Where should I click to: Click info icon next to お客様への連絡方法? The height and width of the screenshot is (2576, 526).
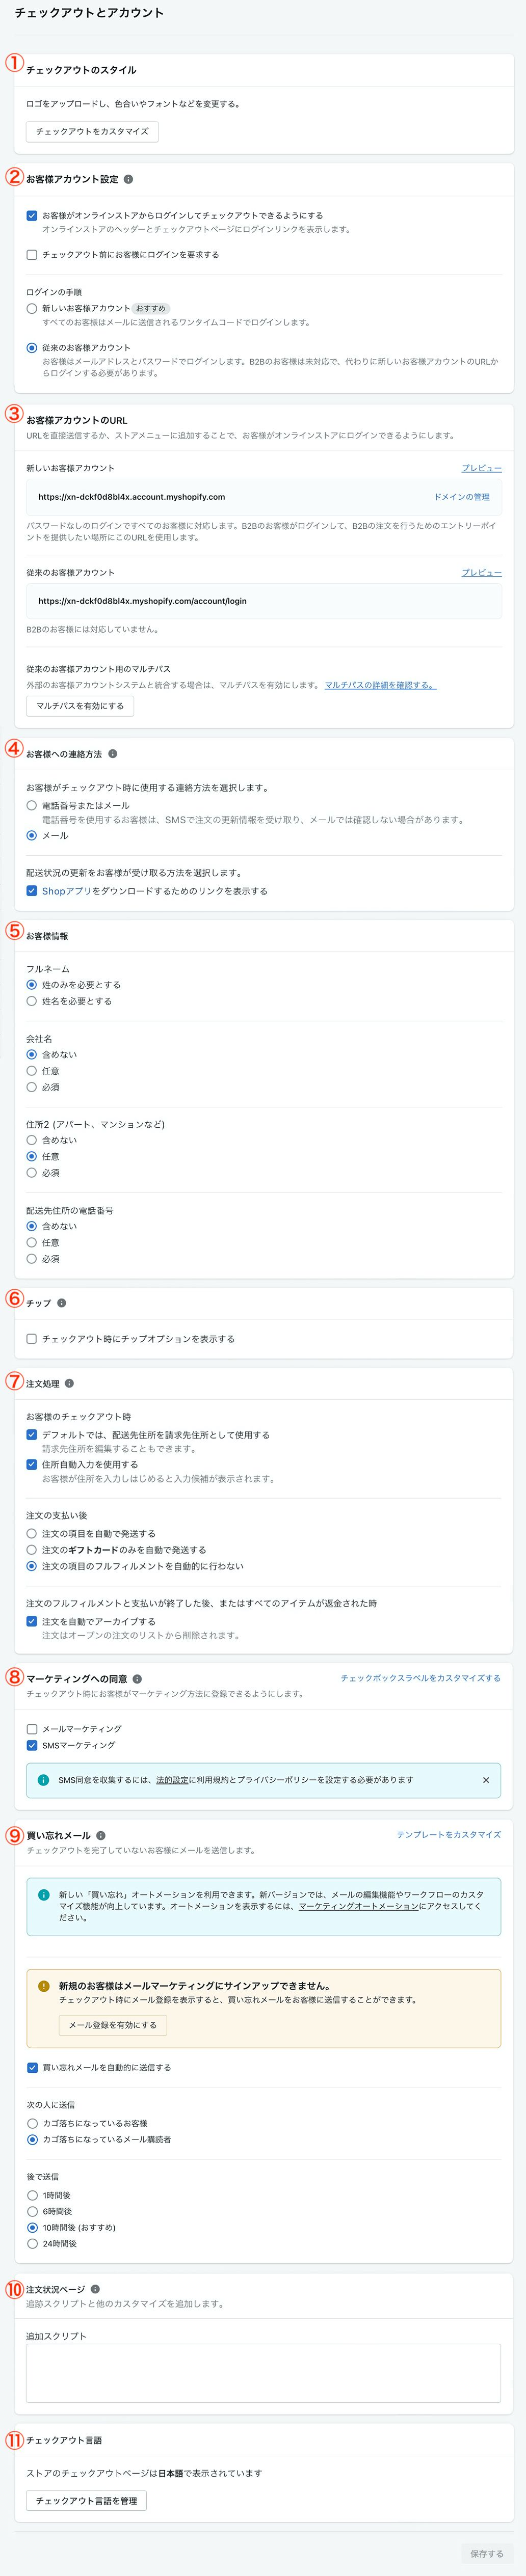[x=112, y=754]
